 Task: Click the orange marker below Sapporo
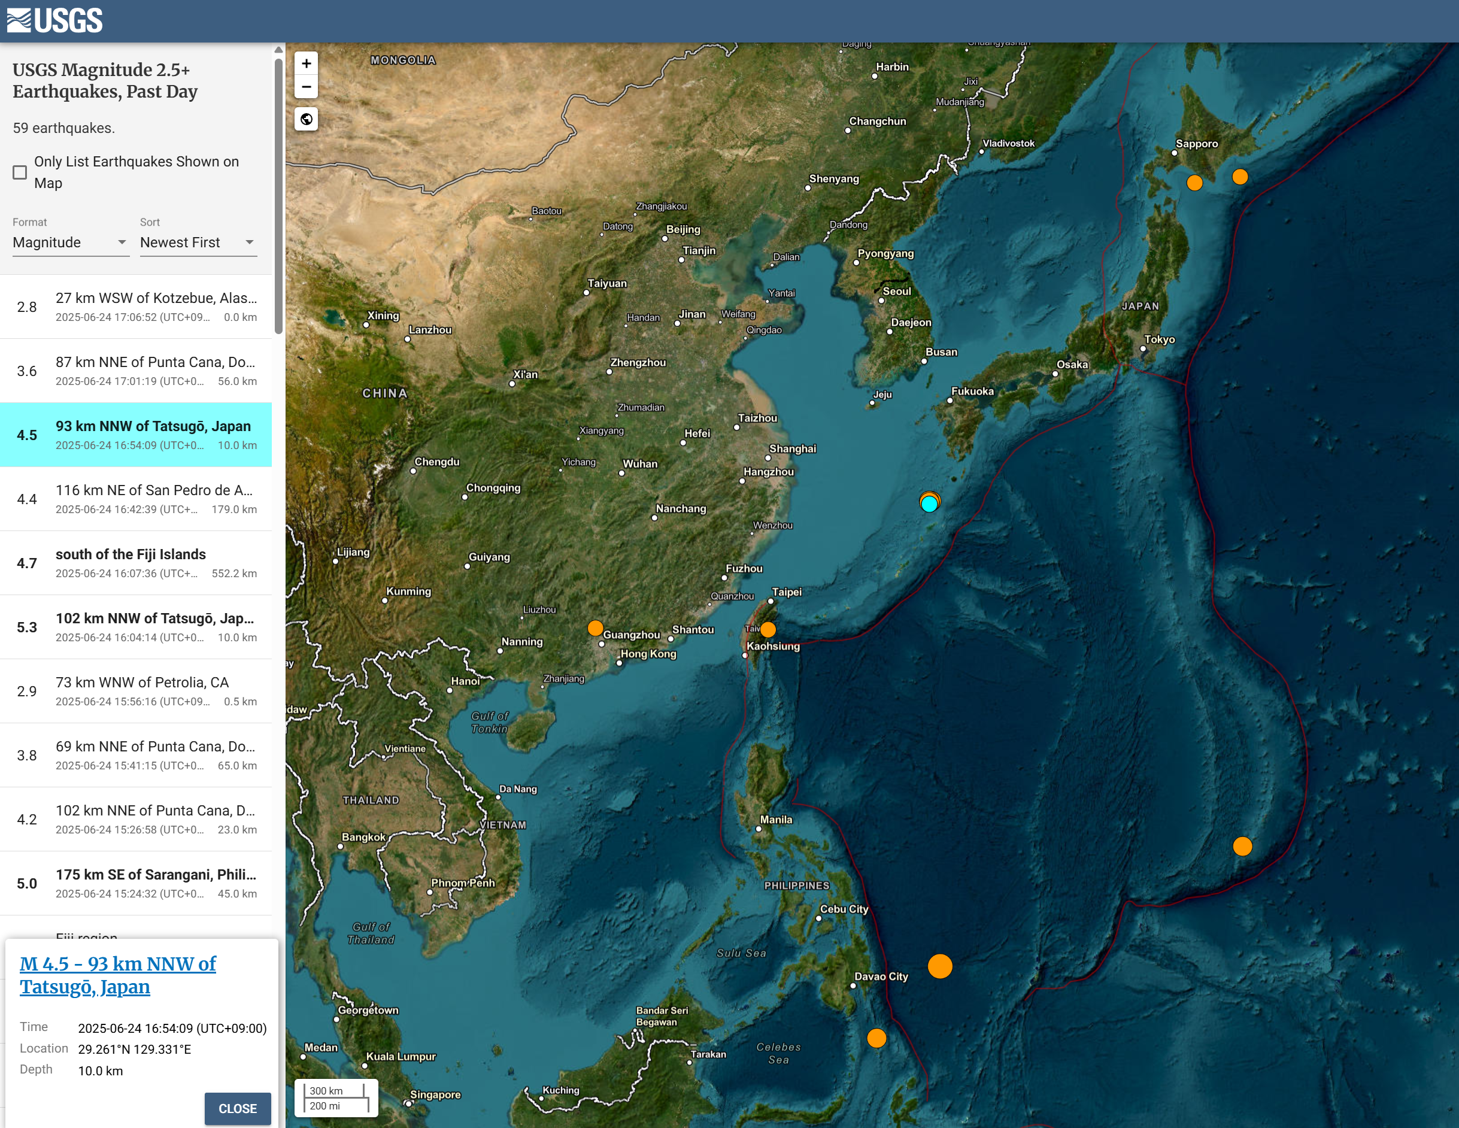click(x=1194, y=183)
